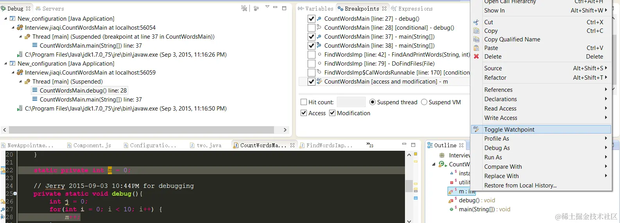Open the Show In submenu
The width and height of the screenshot is (620, 223).
click(541, 11)
